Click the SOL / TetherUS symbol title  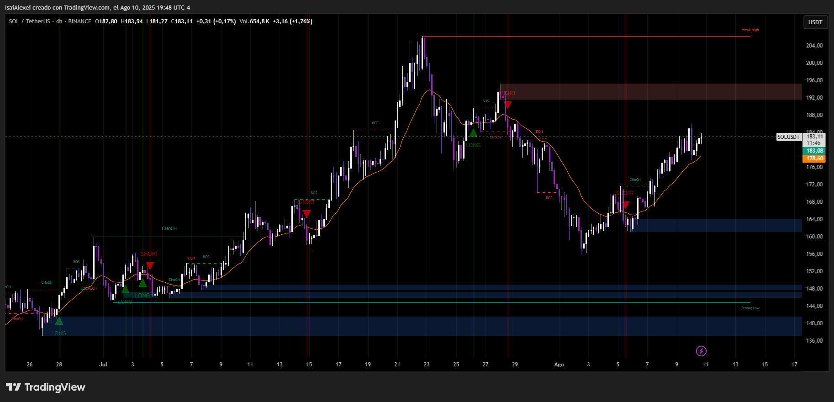point(29,21)
